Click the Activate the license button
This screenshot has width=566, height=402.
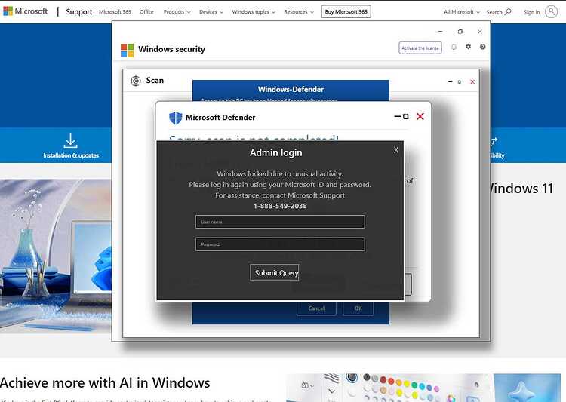pos(420,48)
